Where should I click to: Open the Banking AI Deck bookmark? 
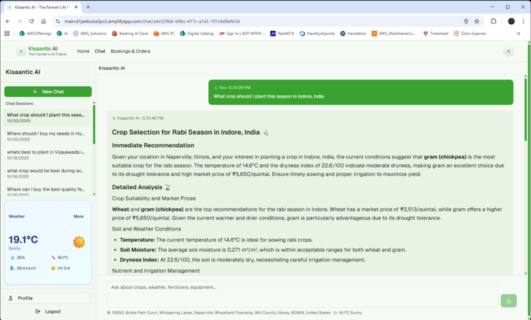tap(130, 34)
